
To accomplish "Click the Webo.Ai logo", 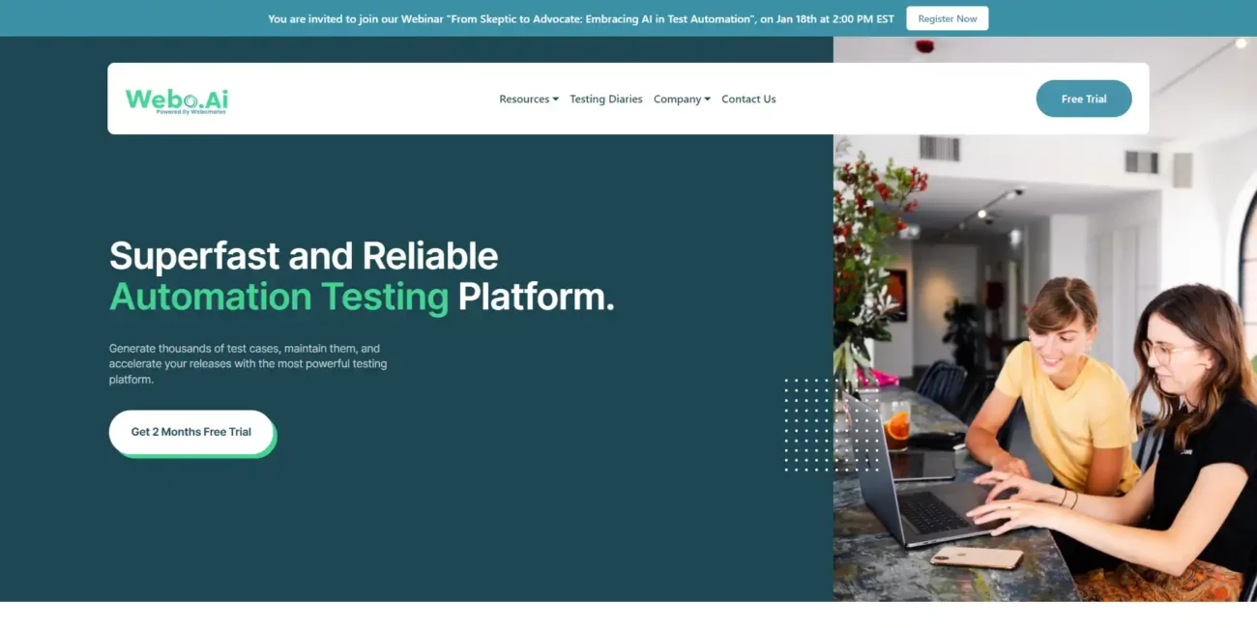I will tap(176, 100).
